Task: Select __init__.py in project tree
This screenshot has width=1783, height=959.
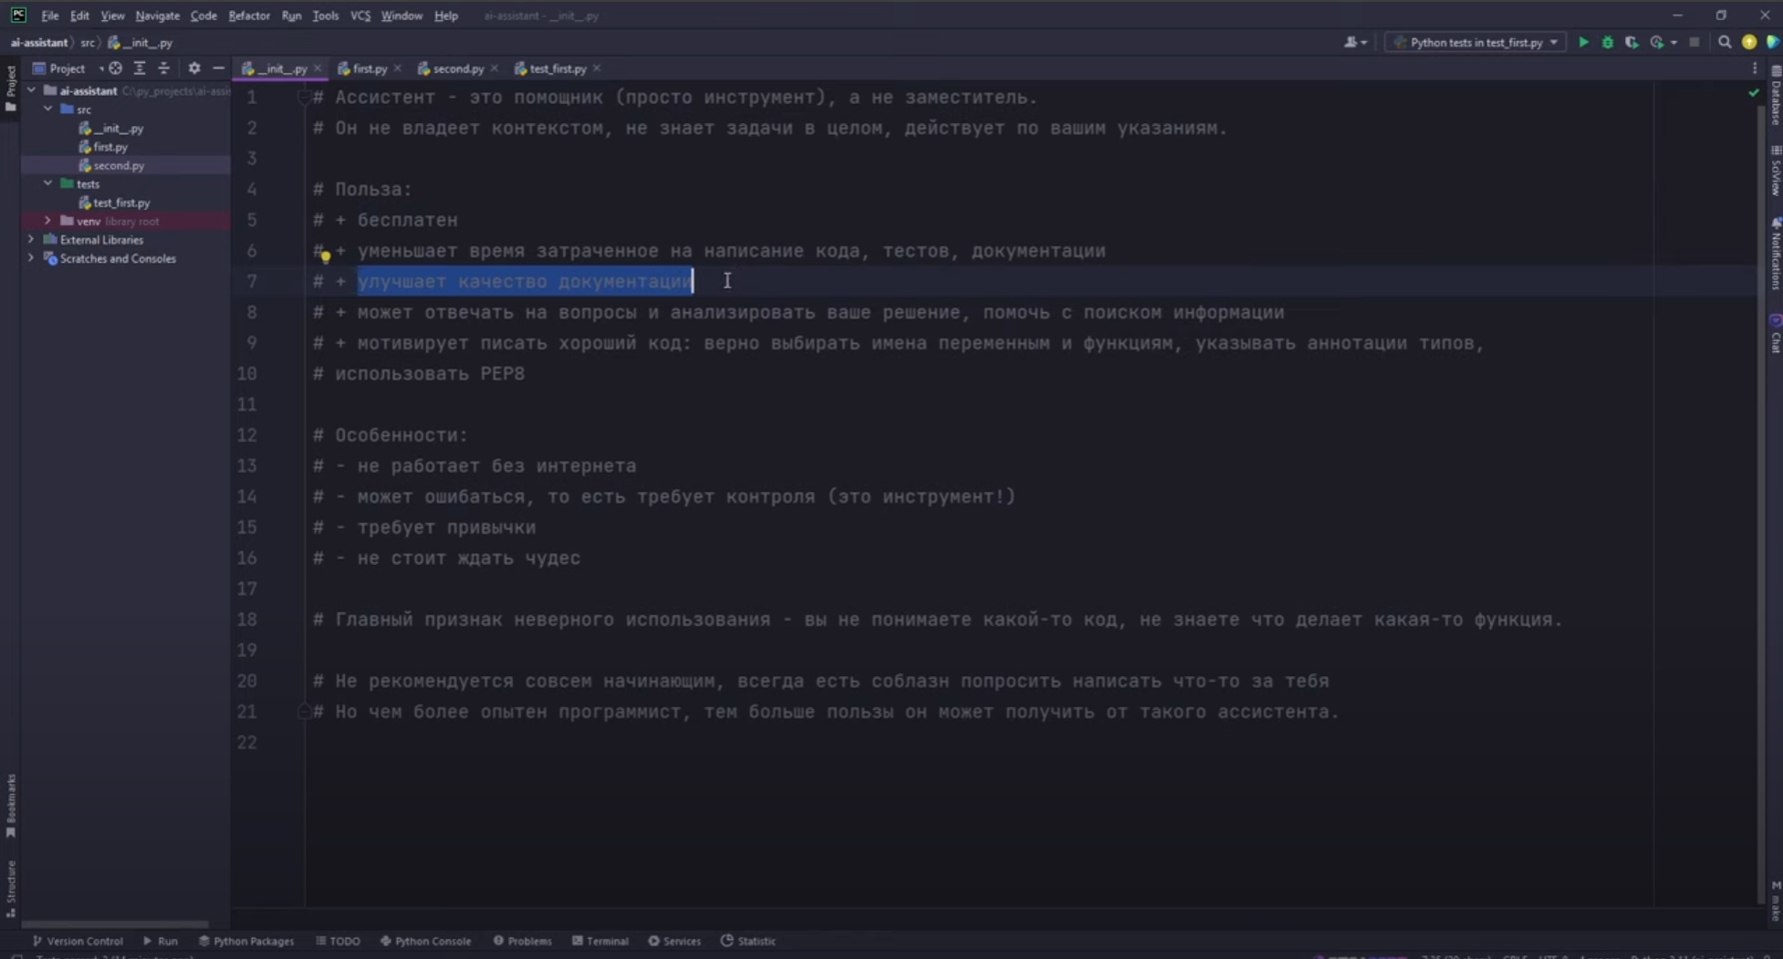Action: click(x=118, y=128)
